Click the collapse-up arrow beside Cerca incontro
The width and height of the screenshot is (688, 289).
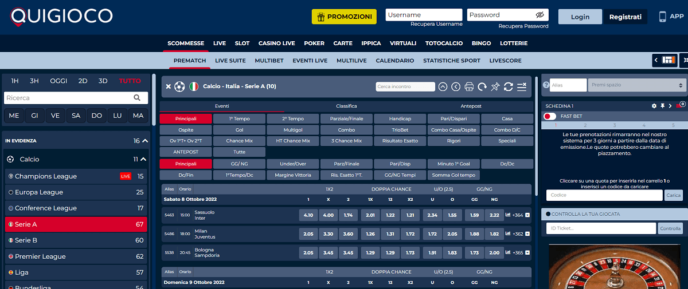click(x=443, y=86)
